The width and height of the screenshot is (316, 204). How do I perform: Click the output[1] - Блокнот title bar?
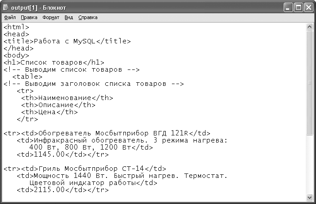141,8
